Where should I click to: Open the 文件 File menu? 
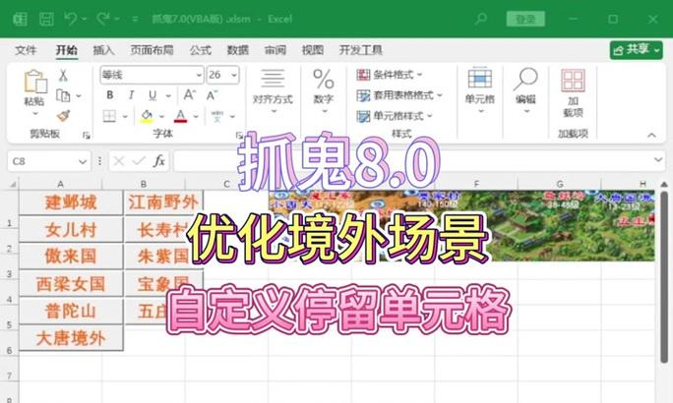pos(26,50)
